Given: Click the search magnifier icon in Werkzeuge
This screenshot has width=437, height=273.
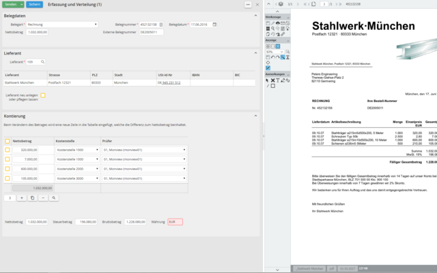Looking at the screenshot, I should point(273,29).
